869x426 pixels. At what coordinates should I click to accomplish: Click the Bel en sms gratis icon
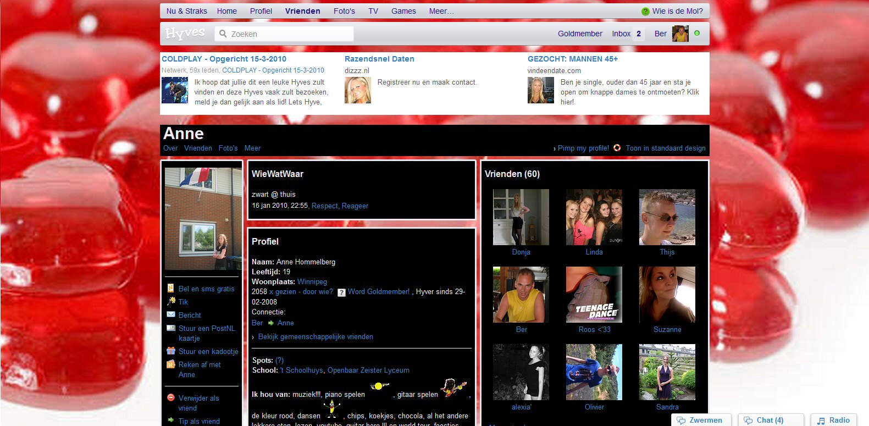click(x=171, y=288)
